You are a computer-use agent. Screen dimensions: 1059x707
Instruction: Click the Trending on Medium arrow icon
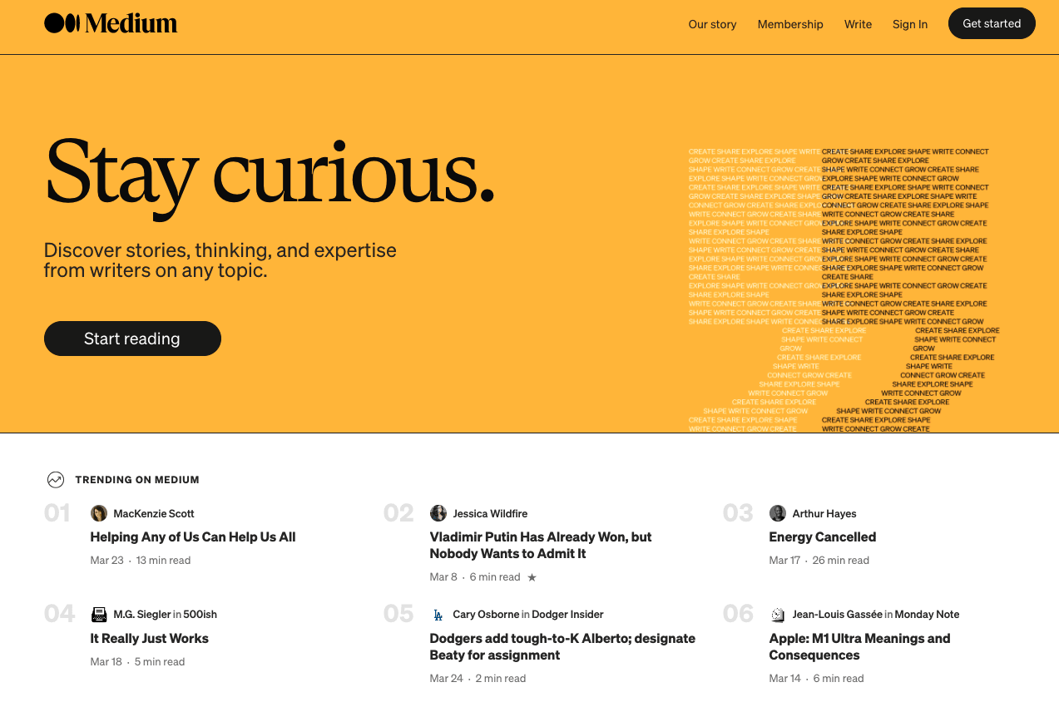[x=56, y=480]
